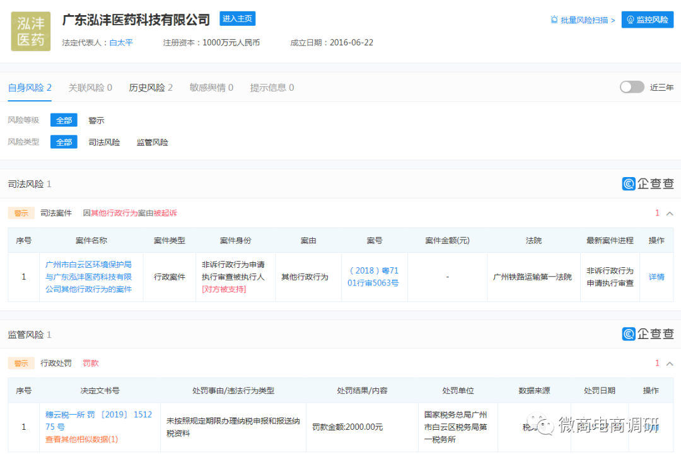Click the 批量风险扫描 alarm icon
The height and width of the screenshot is (455, 681).
pos(554,20)
